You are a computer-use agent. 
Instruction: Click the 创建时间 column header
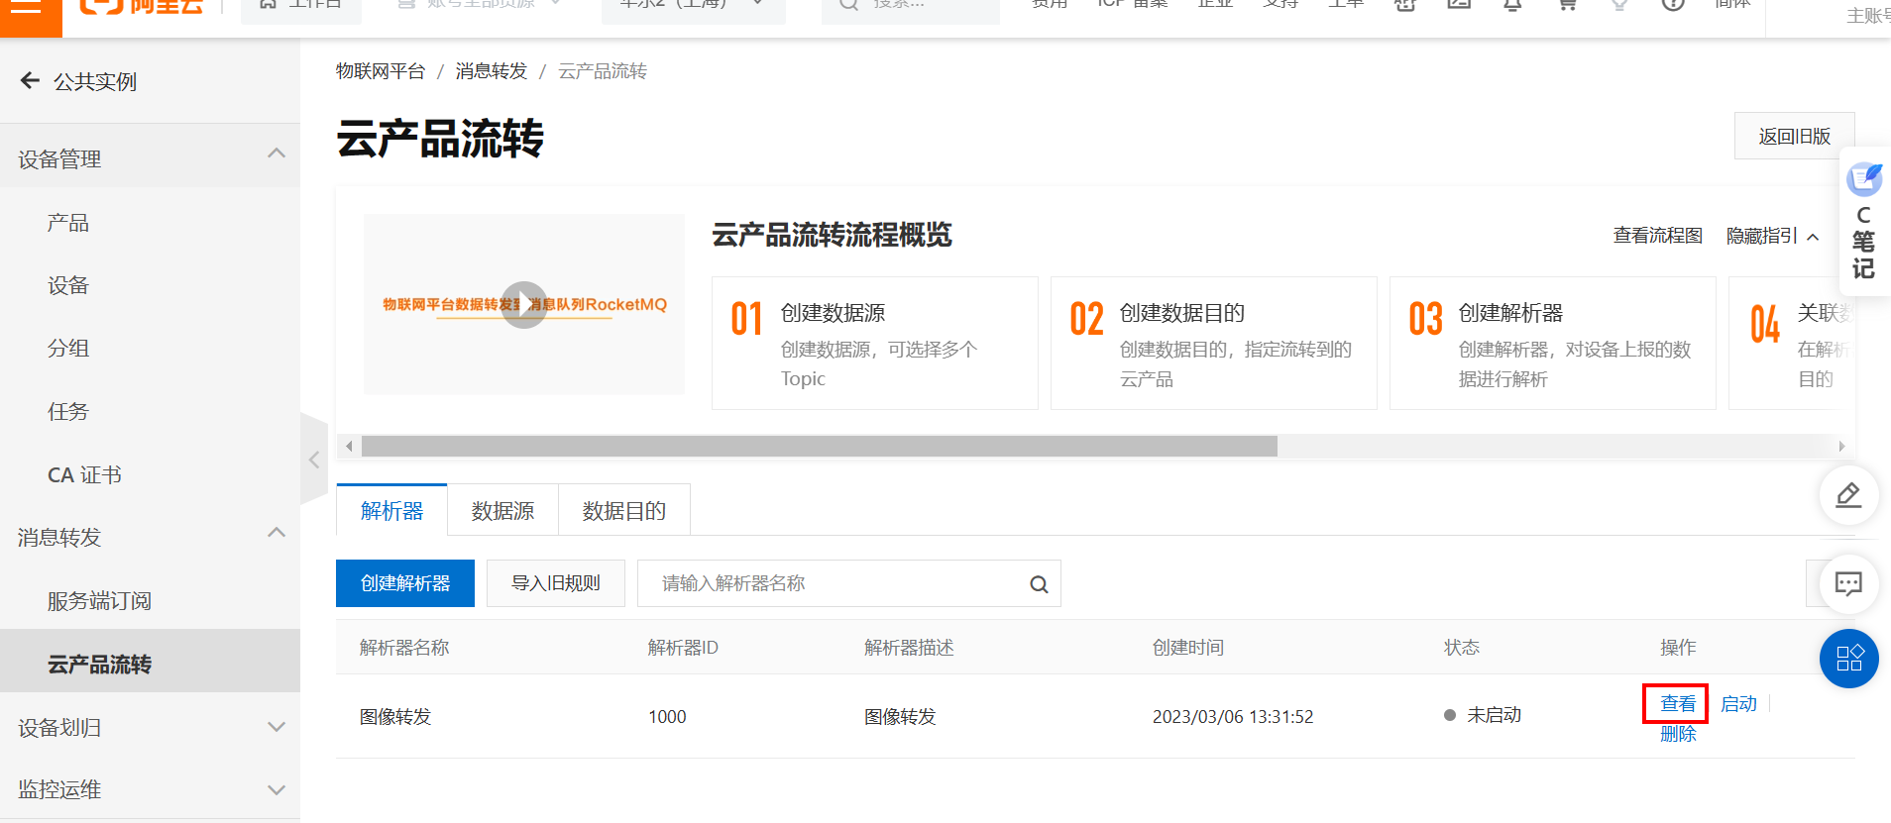1188,648
